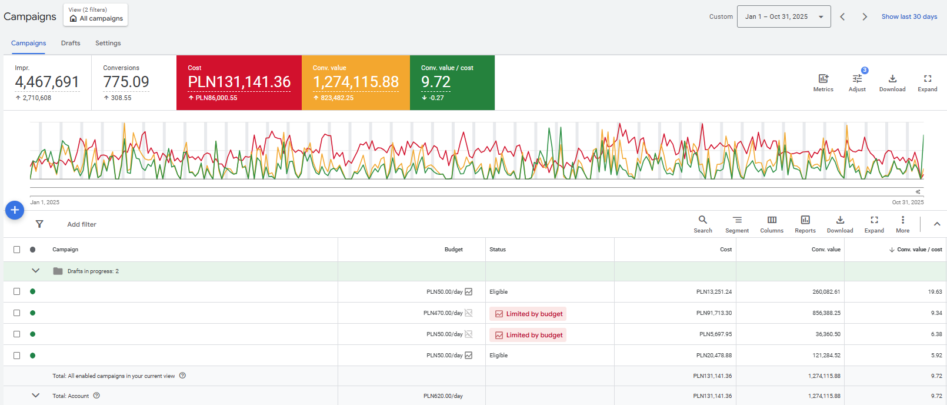
Task: Click Add filter text
Action: click(x=82, y=224)
